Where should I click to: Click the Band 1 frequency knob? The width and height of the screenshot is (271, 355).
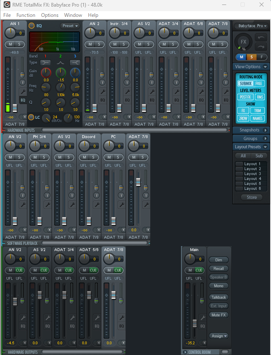click(x=46, y=87)
